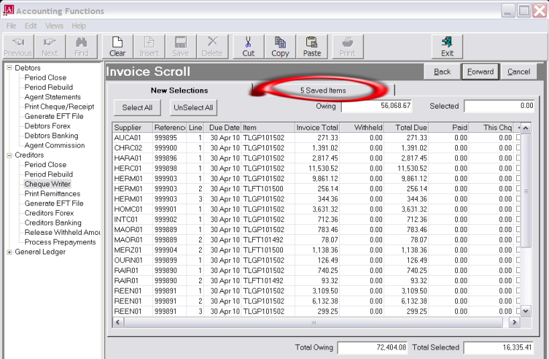Open the Views menu
The height and width of the screenshot is (359, 549).
(54, 26)
